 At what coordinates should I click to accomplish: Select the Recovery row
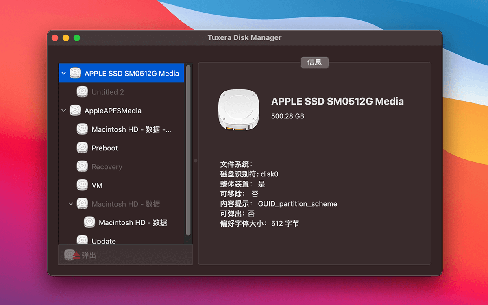click(x=122, y=167)
